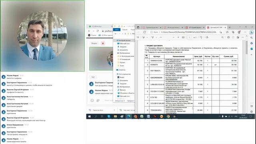Open File Explorer from the taskbar

point(116,116)
